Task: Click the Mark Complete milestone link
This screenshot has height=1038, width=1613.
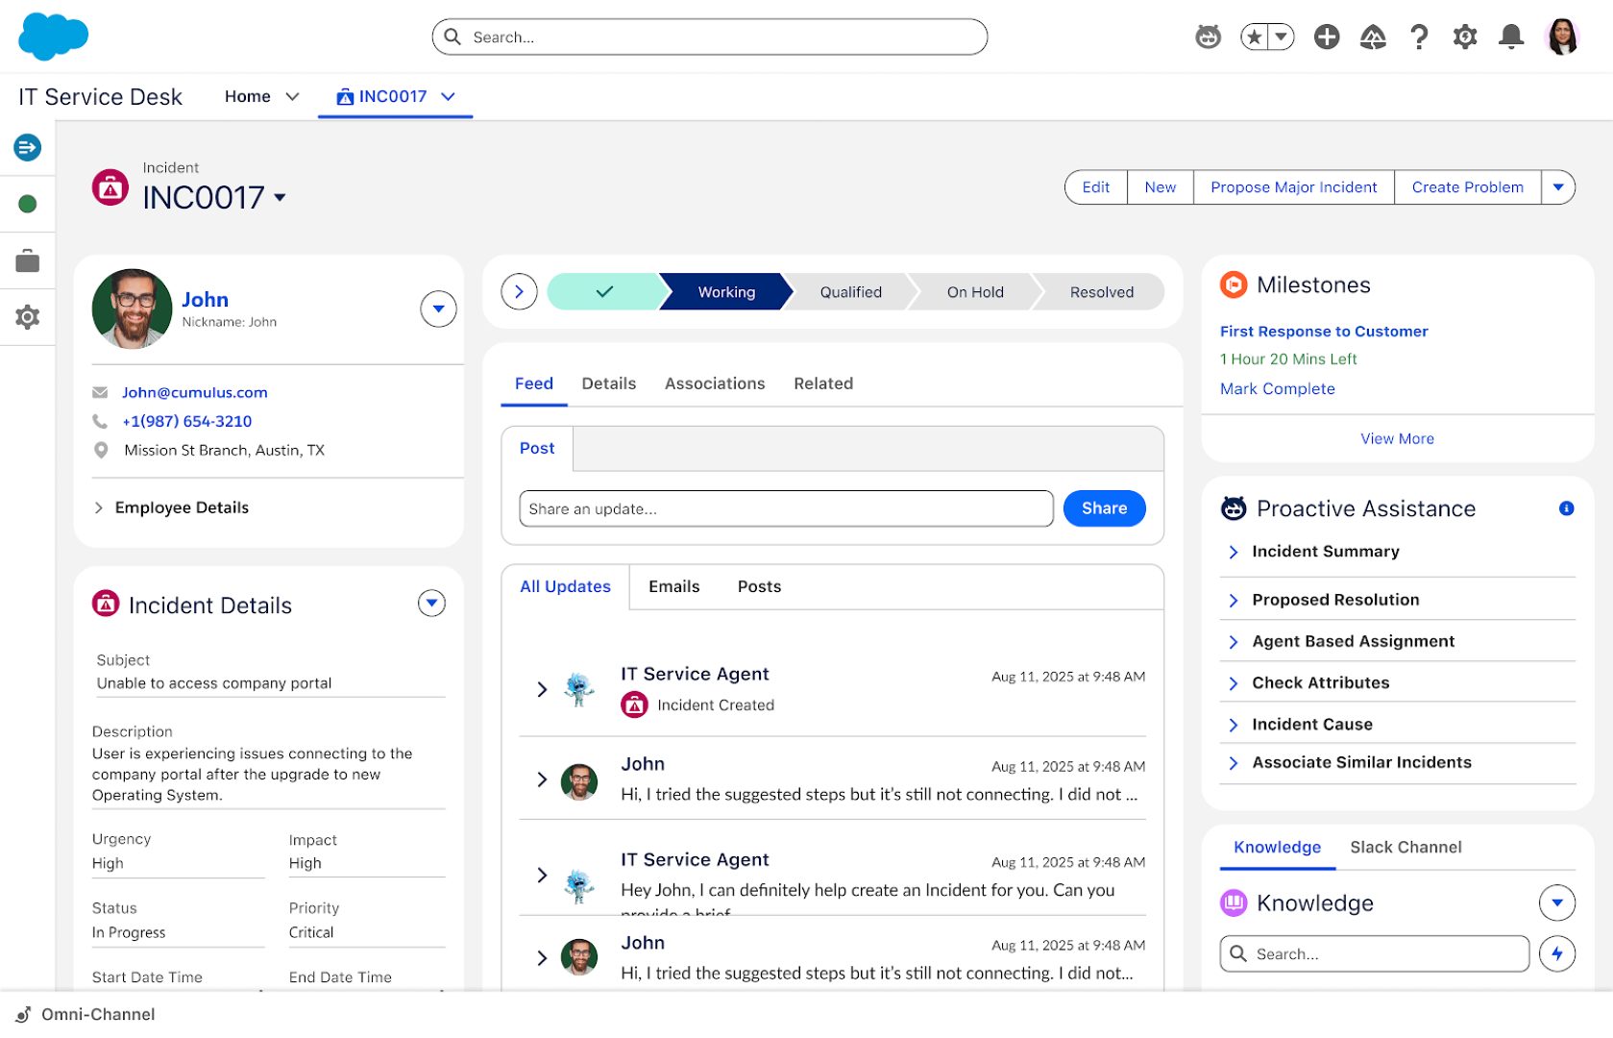Action: (x=1277, y=388)
